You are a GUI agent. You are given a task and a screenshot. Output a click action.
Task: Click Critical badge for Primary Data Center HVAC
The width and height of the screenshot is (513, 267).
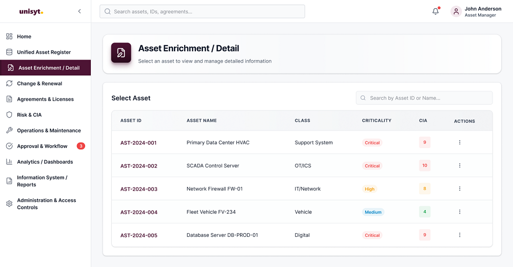tap(372, 143)
